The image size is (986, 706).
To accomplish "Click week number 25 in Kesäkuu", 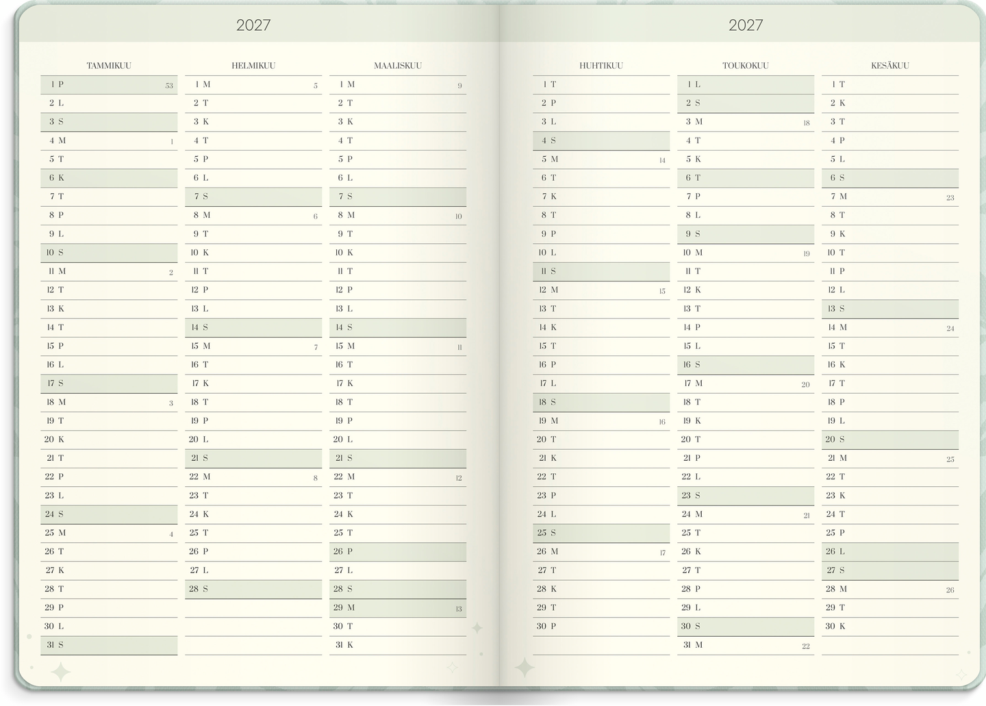I will [950, 459].
